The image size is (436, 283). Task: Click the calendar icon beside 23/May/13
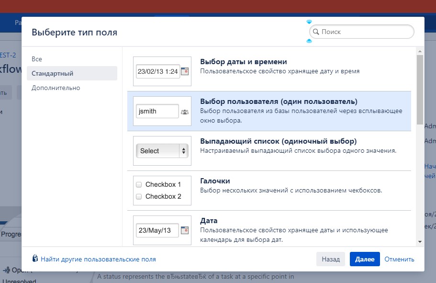(x=185, y=230)
